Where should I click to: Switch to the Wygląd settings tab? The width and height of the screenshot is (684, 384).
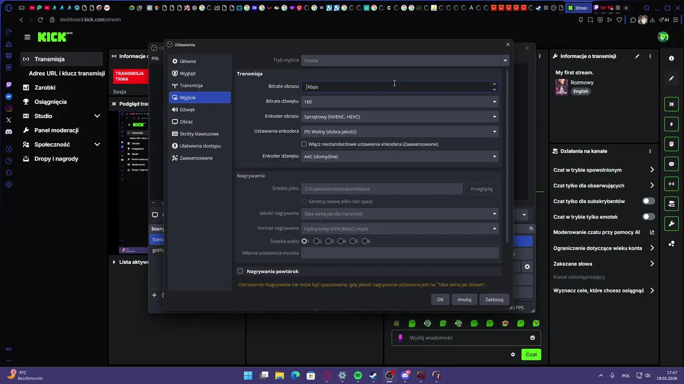[x=200, y=73]
